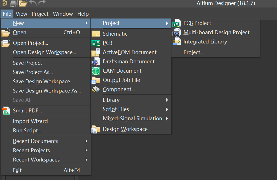Expand the Project submenu arrow
The width and height of the screenshot is (277, 180).
pos(167,23)
